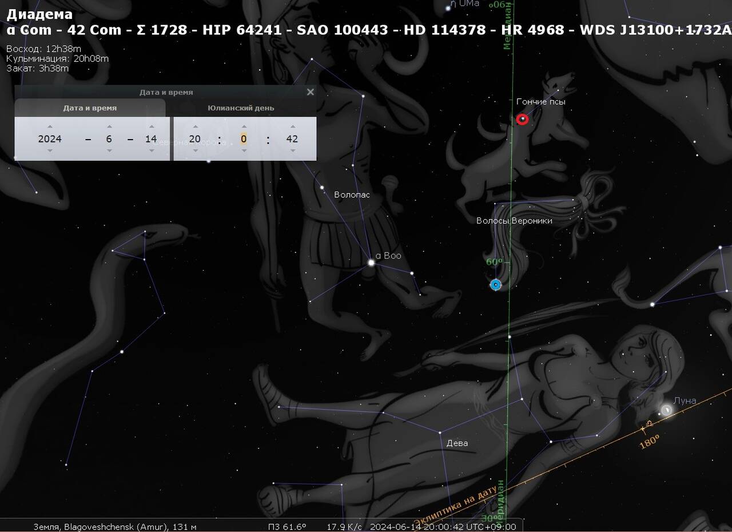Decrease the day with the arrow below 14
This screenshot has height=532, width=732.
[x=152, y=150]
